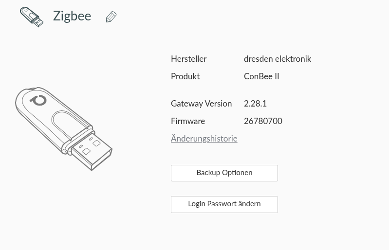Viewport: 389px width, 250px height.
Task: Select the Zigbee gateway name heading
Action: click(72, 16)
